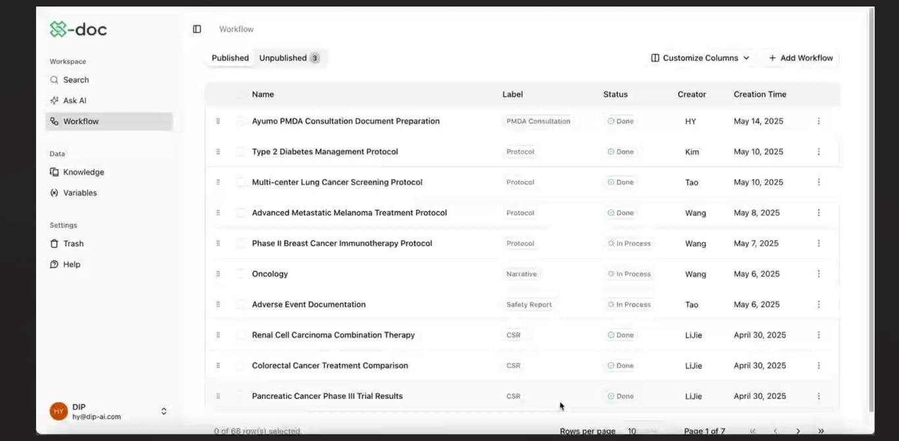This screenshot has width=899, height=441.
Task: Collapse the sidebar using the panel toggle icon
Action: [x=197, y=28]
